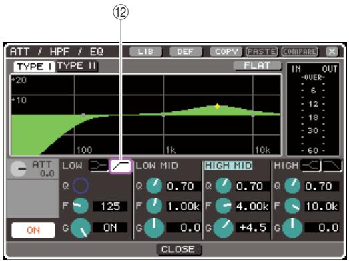Click the LOW MID Q knob
This screenshot has height=261, width=349.
[154, 186]
